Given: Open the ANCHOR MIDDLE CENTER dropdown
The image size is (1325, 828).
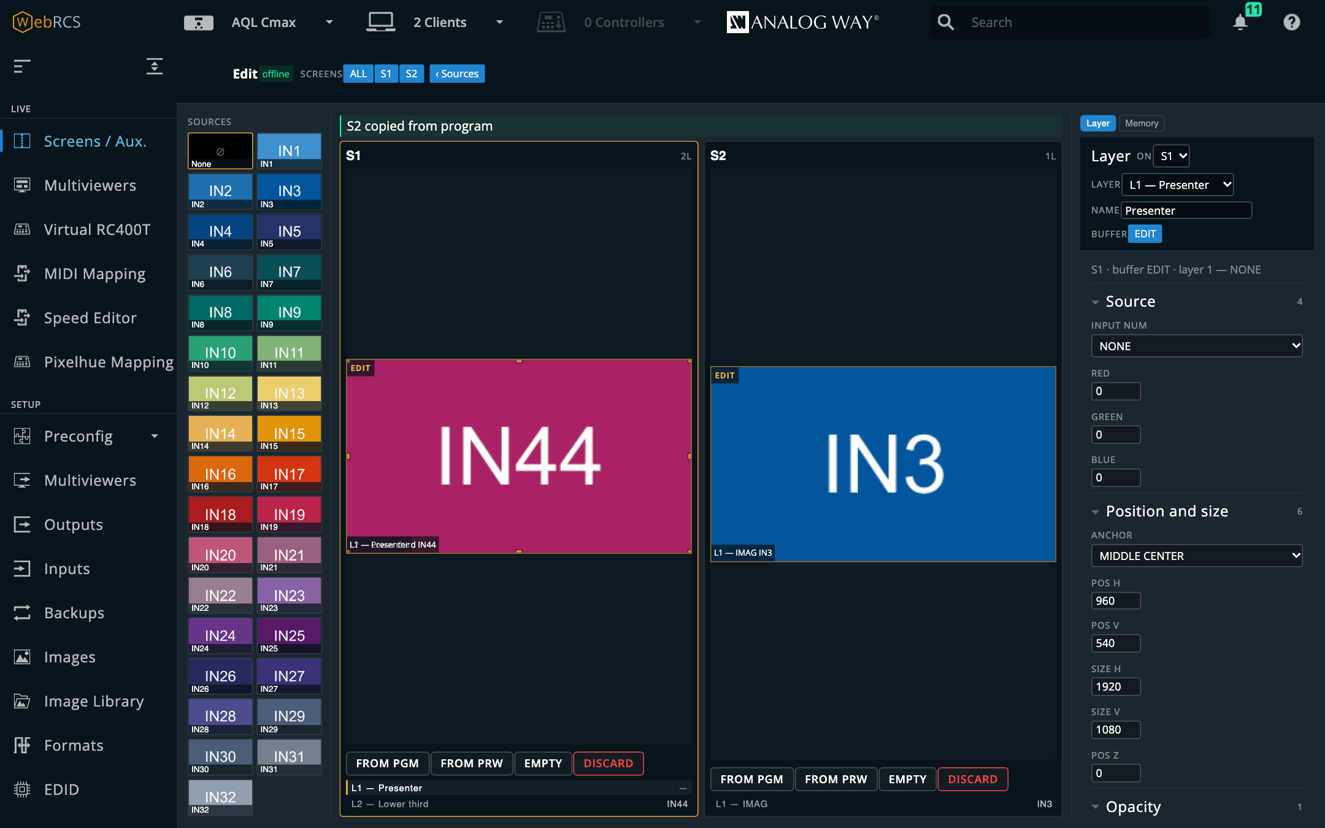Looking at the screenshot, I should click(x=1196, y=556).
